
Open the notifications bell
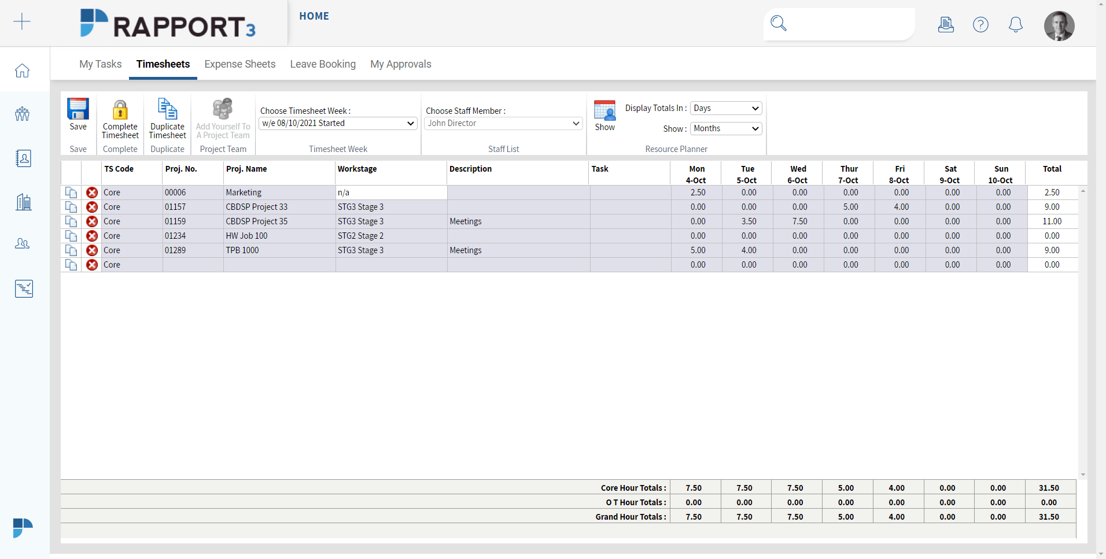pos(1015,24)
